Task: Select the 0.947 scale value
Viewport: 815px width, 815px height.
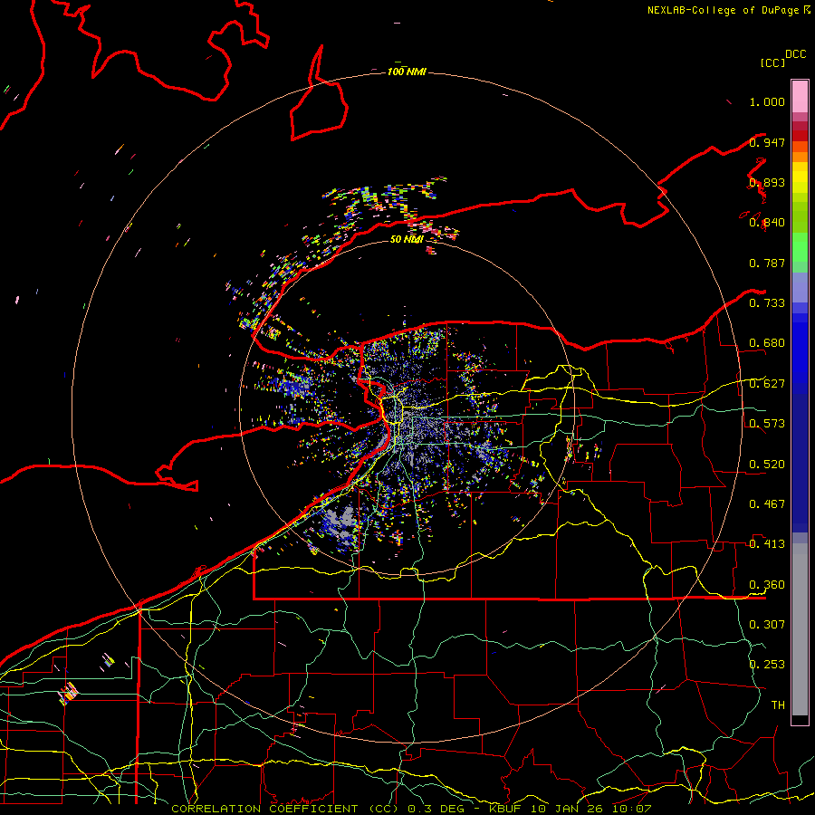Action: click(x=767, y=142)
